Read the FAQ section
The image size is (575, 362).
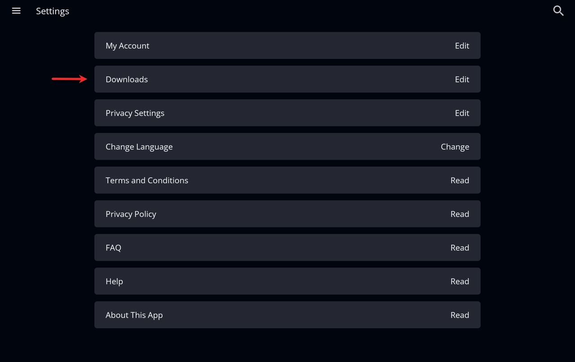(460, 247)
